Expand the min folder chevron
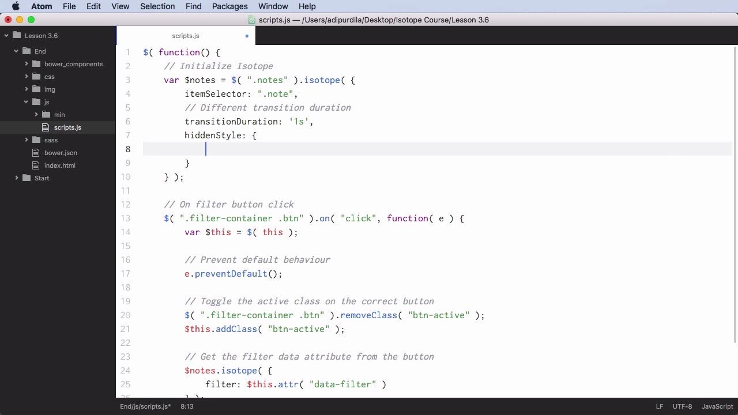738x415 pixels. coord(36,115)
